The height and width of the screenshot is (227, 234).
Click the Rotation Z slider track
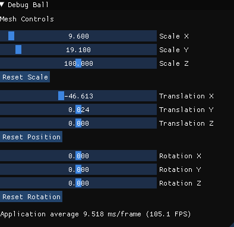pos(78,183)
